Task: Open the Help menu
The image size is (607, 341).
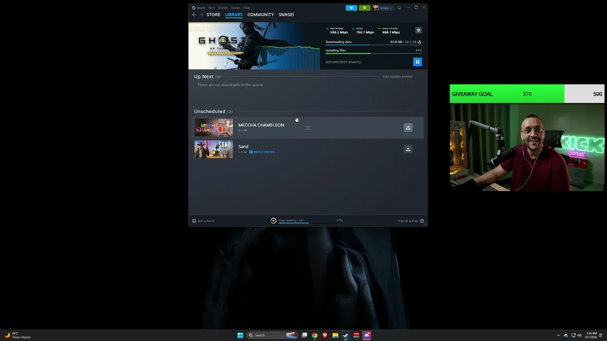Action: 247,8
